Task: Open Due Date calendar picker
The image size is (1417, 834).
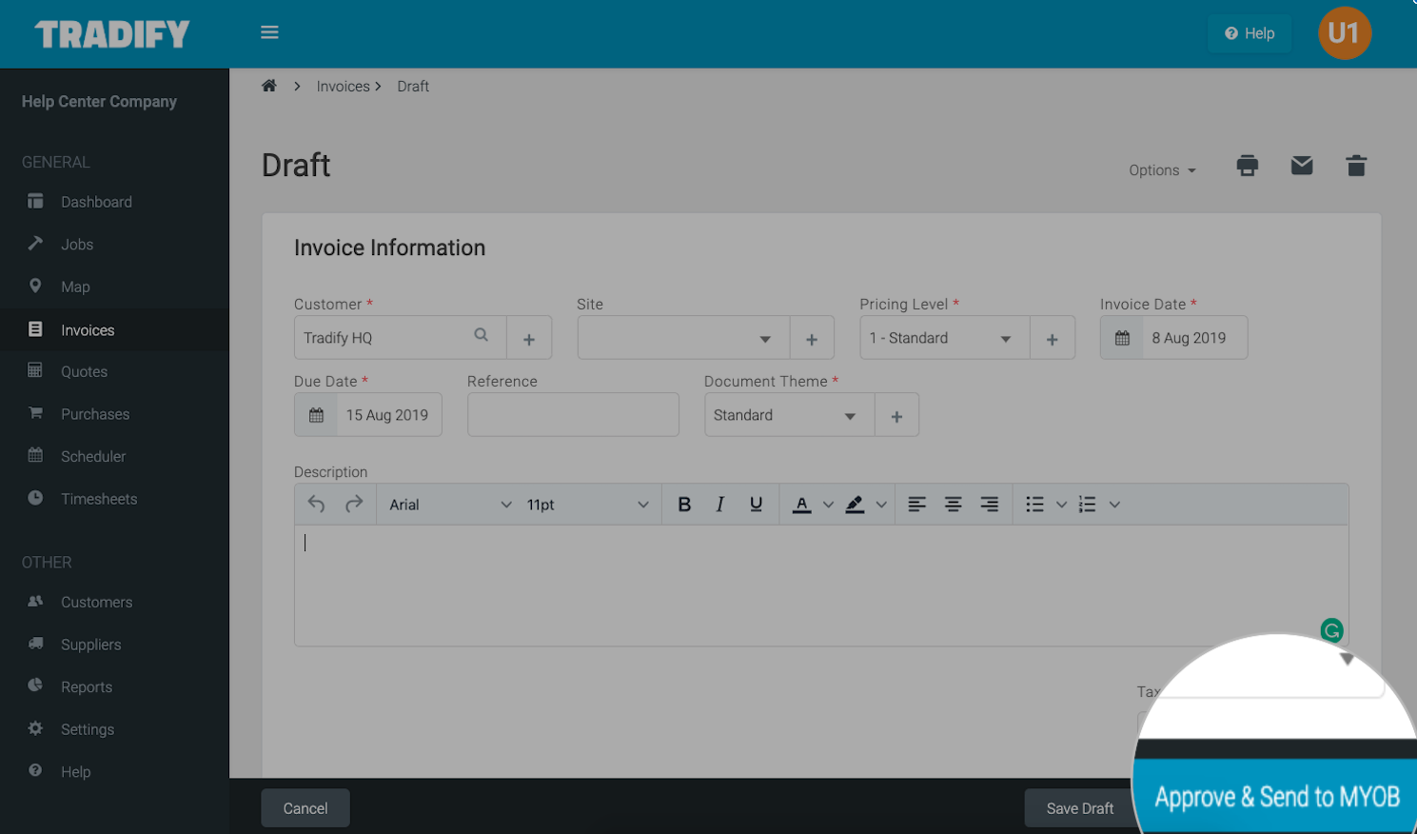Action: (316, 415)
